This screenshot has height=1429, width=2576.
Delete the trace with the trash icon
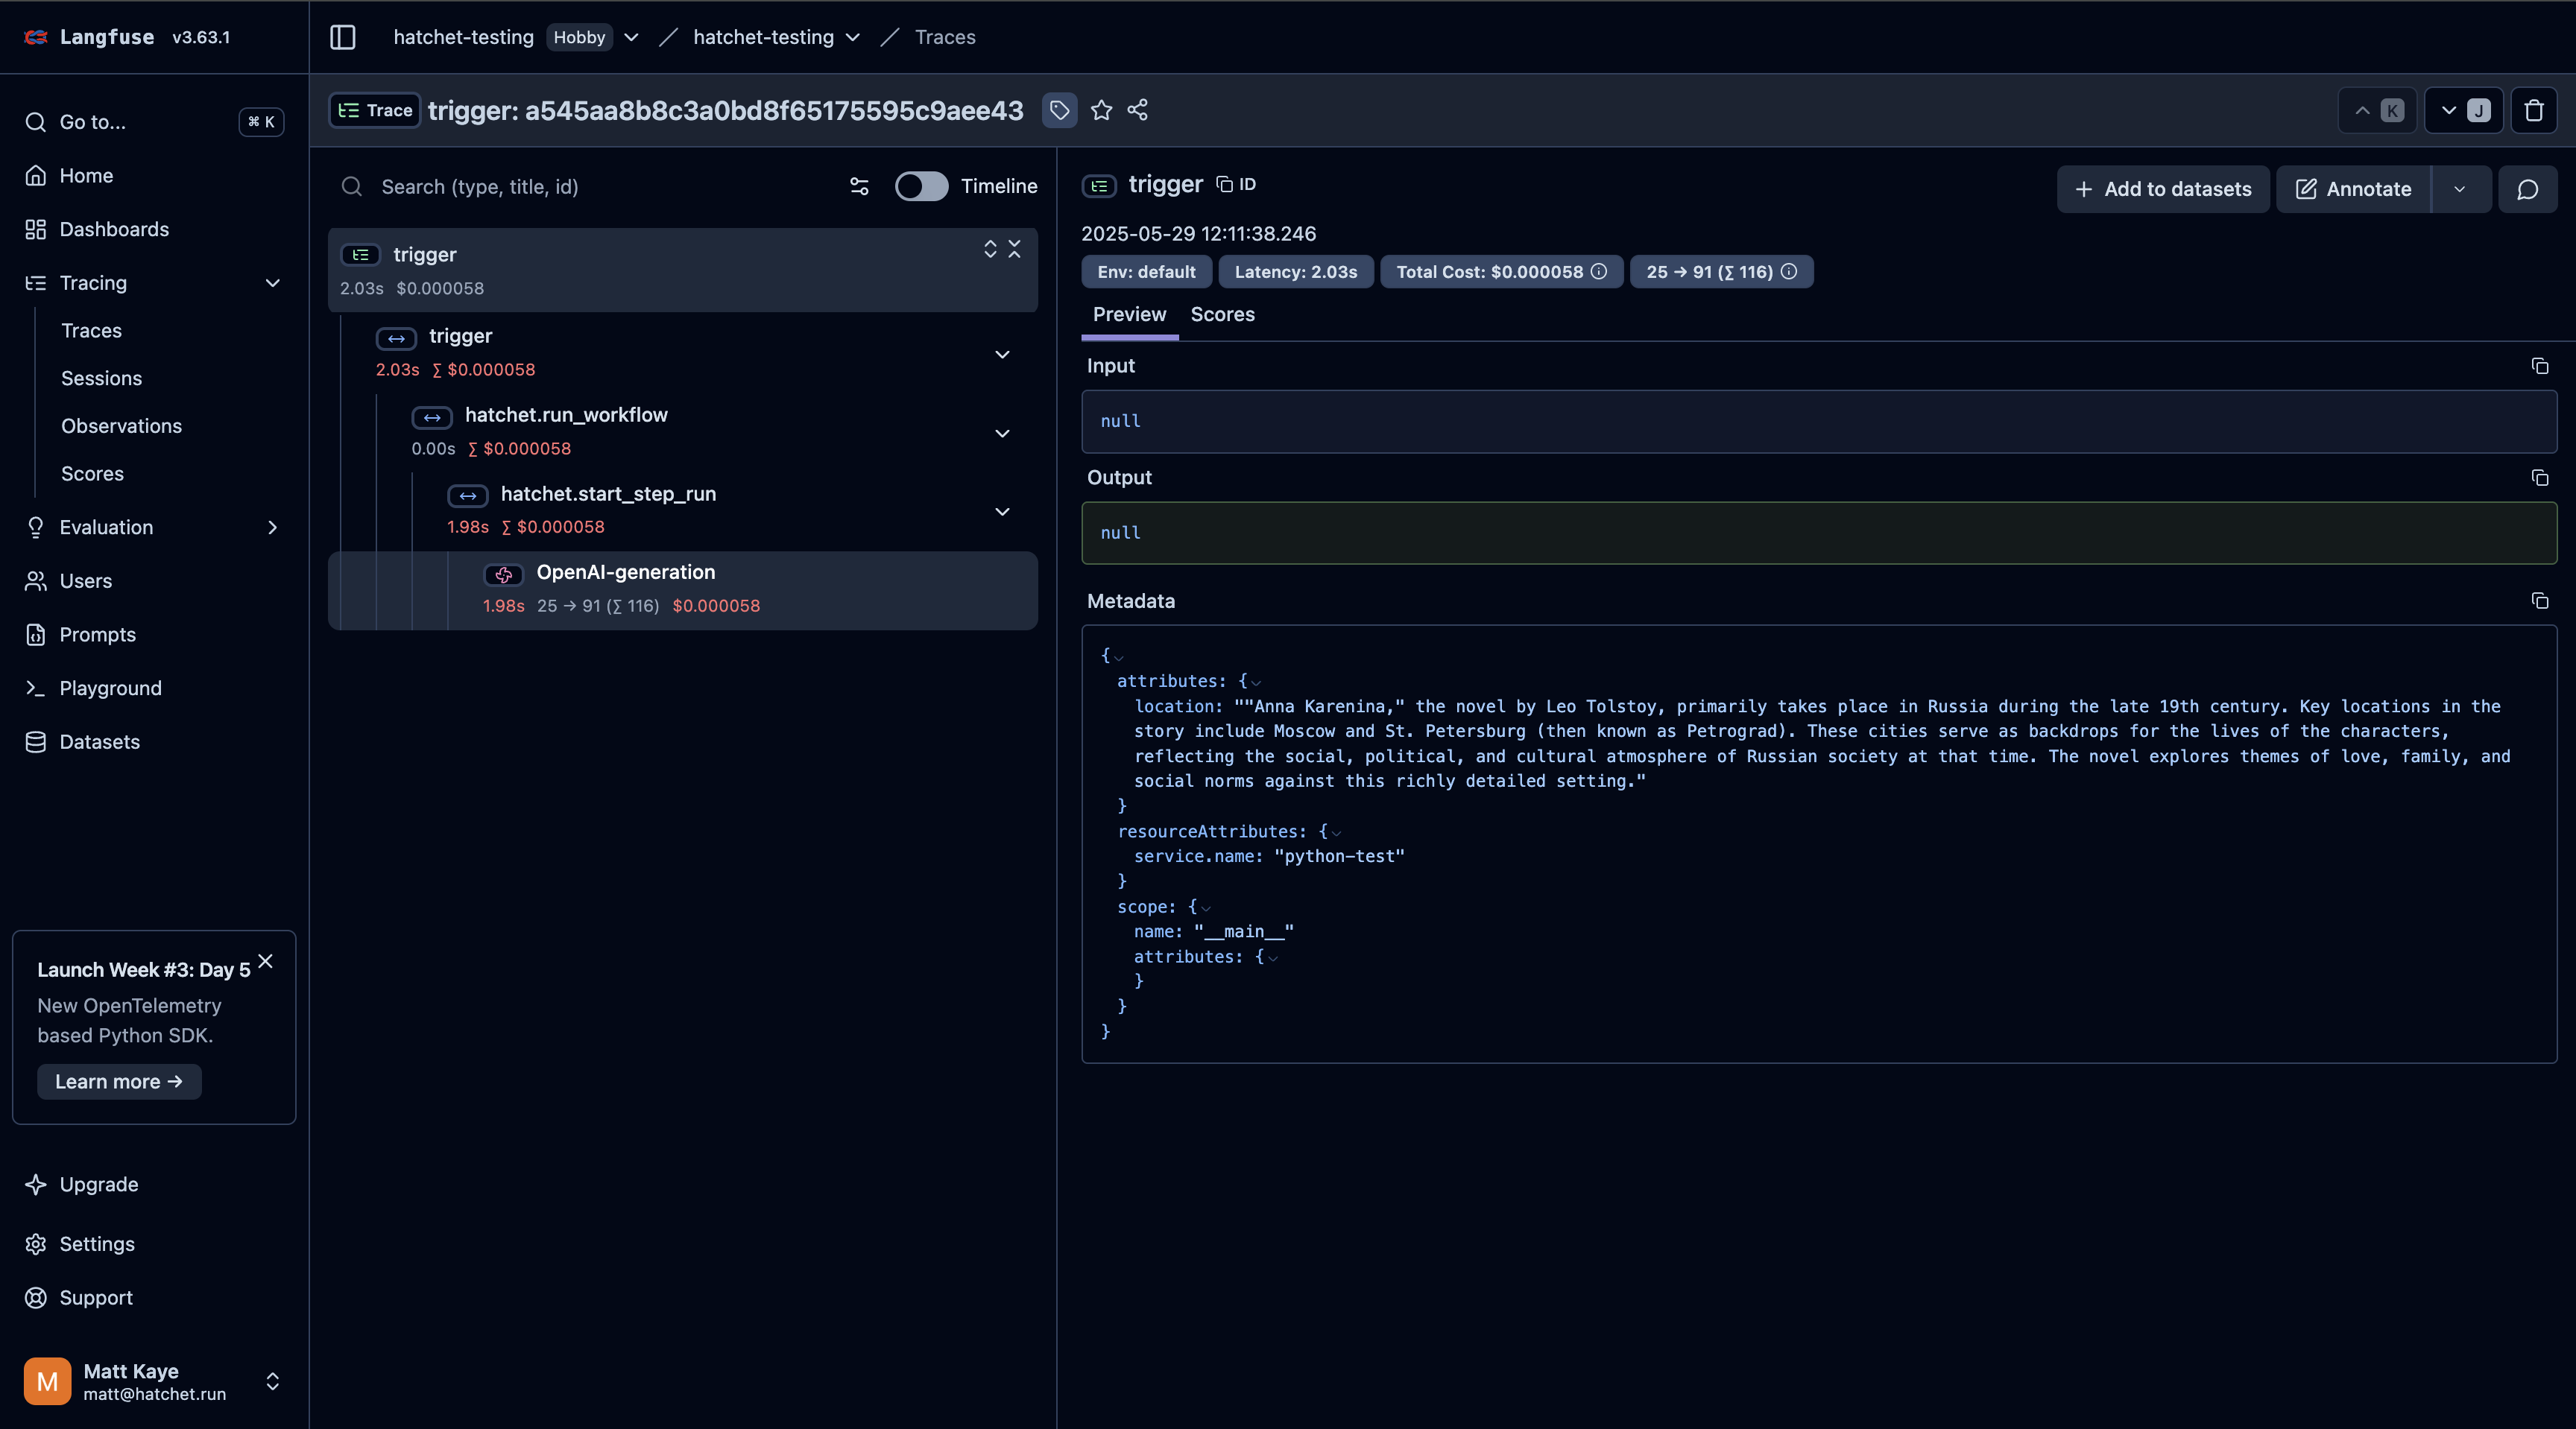[2533, 111]
